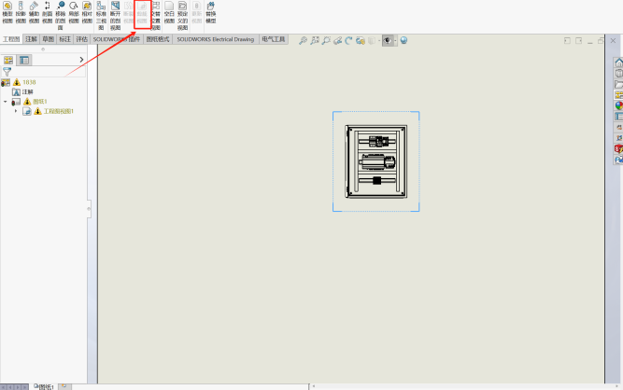Screen dimensions: 623x390
Task: Open the FeatureManager design tree tab
Action: 8,60
